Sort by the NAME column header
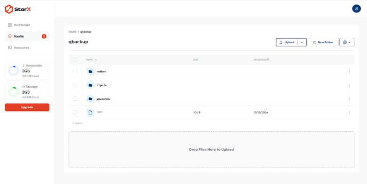The image size is (367, 184). (89, 60)
